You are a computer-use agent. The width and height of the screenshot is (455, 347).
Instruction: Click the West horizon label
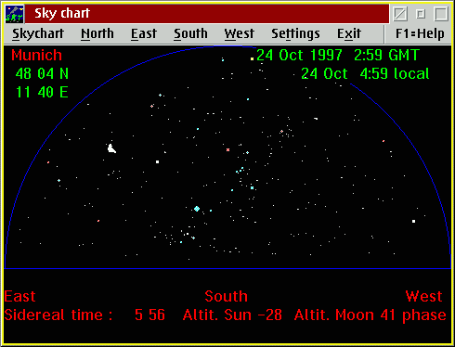423,296
